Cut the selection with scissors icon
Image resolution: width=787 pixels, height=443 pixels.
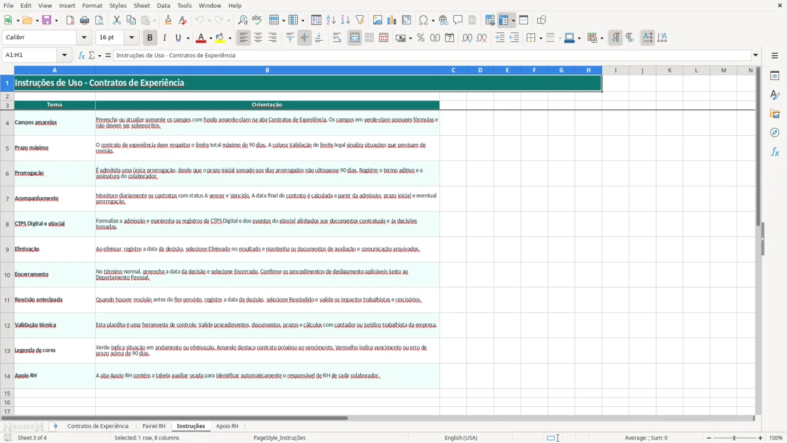[x=117, y=20]
